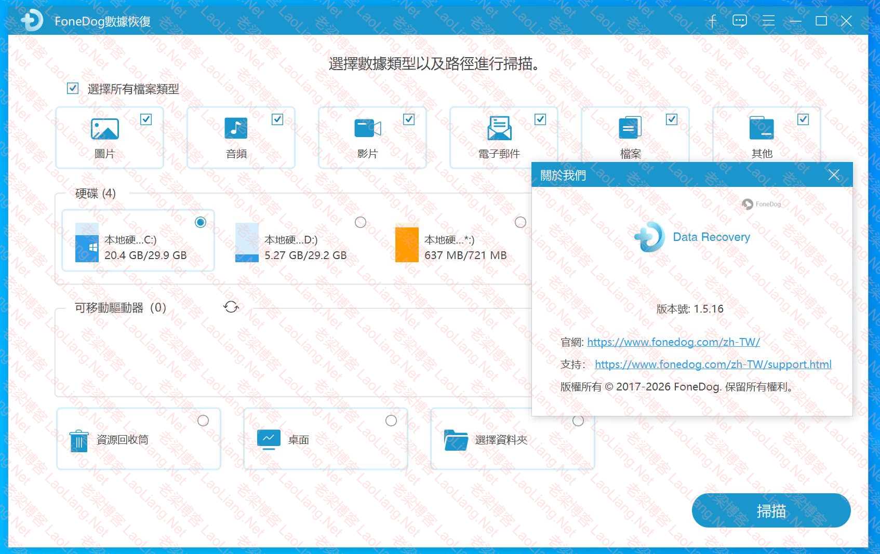This screenshot has width=880, height=554.
Task: Click the Facebook icon in title bar
Action: (712, 21)
